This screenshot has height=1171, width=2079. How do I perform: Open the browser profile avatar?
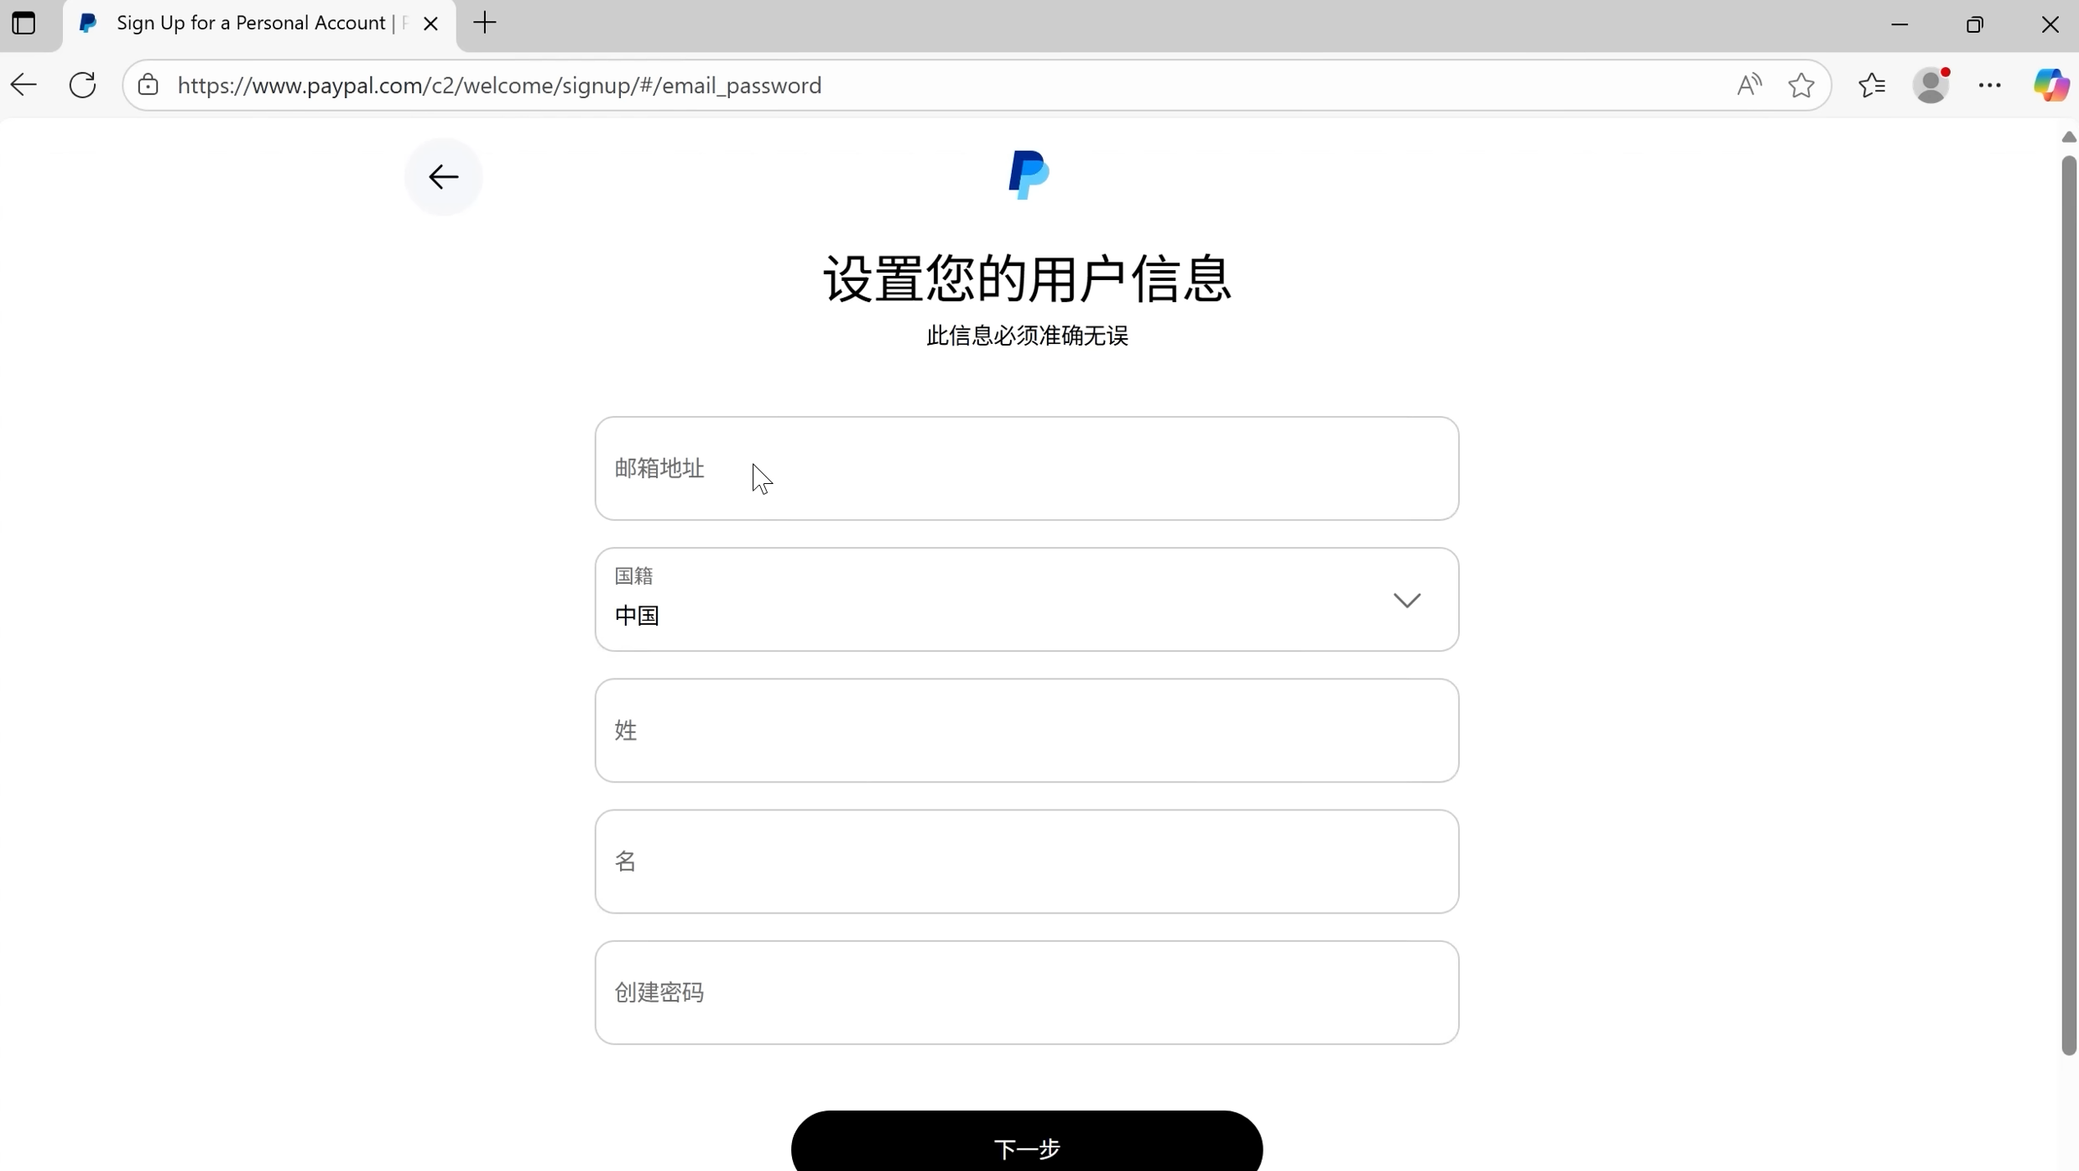1931,85
